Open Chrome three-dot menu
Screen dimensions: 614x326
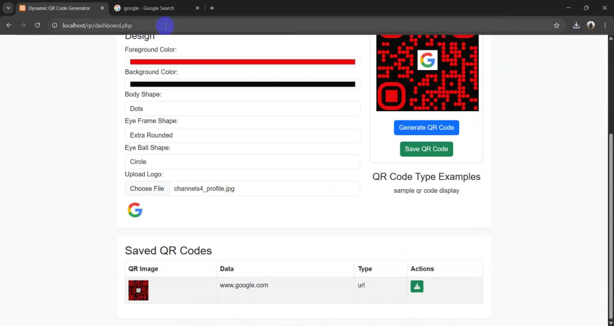tap(605, 25)
